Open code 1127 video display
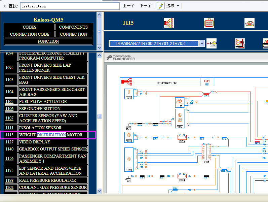268x202 pixels. pyautogui.click(x=9, y=142)
